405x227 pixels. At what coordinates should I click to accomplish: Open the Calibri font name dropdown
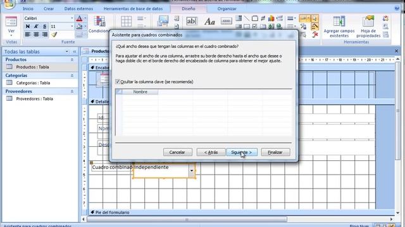coord(72,18)
